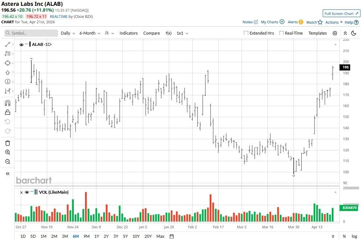Click the 195 price axis label

pos(345,67)
